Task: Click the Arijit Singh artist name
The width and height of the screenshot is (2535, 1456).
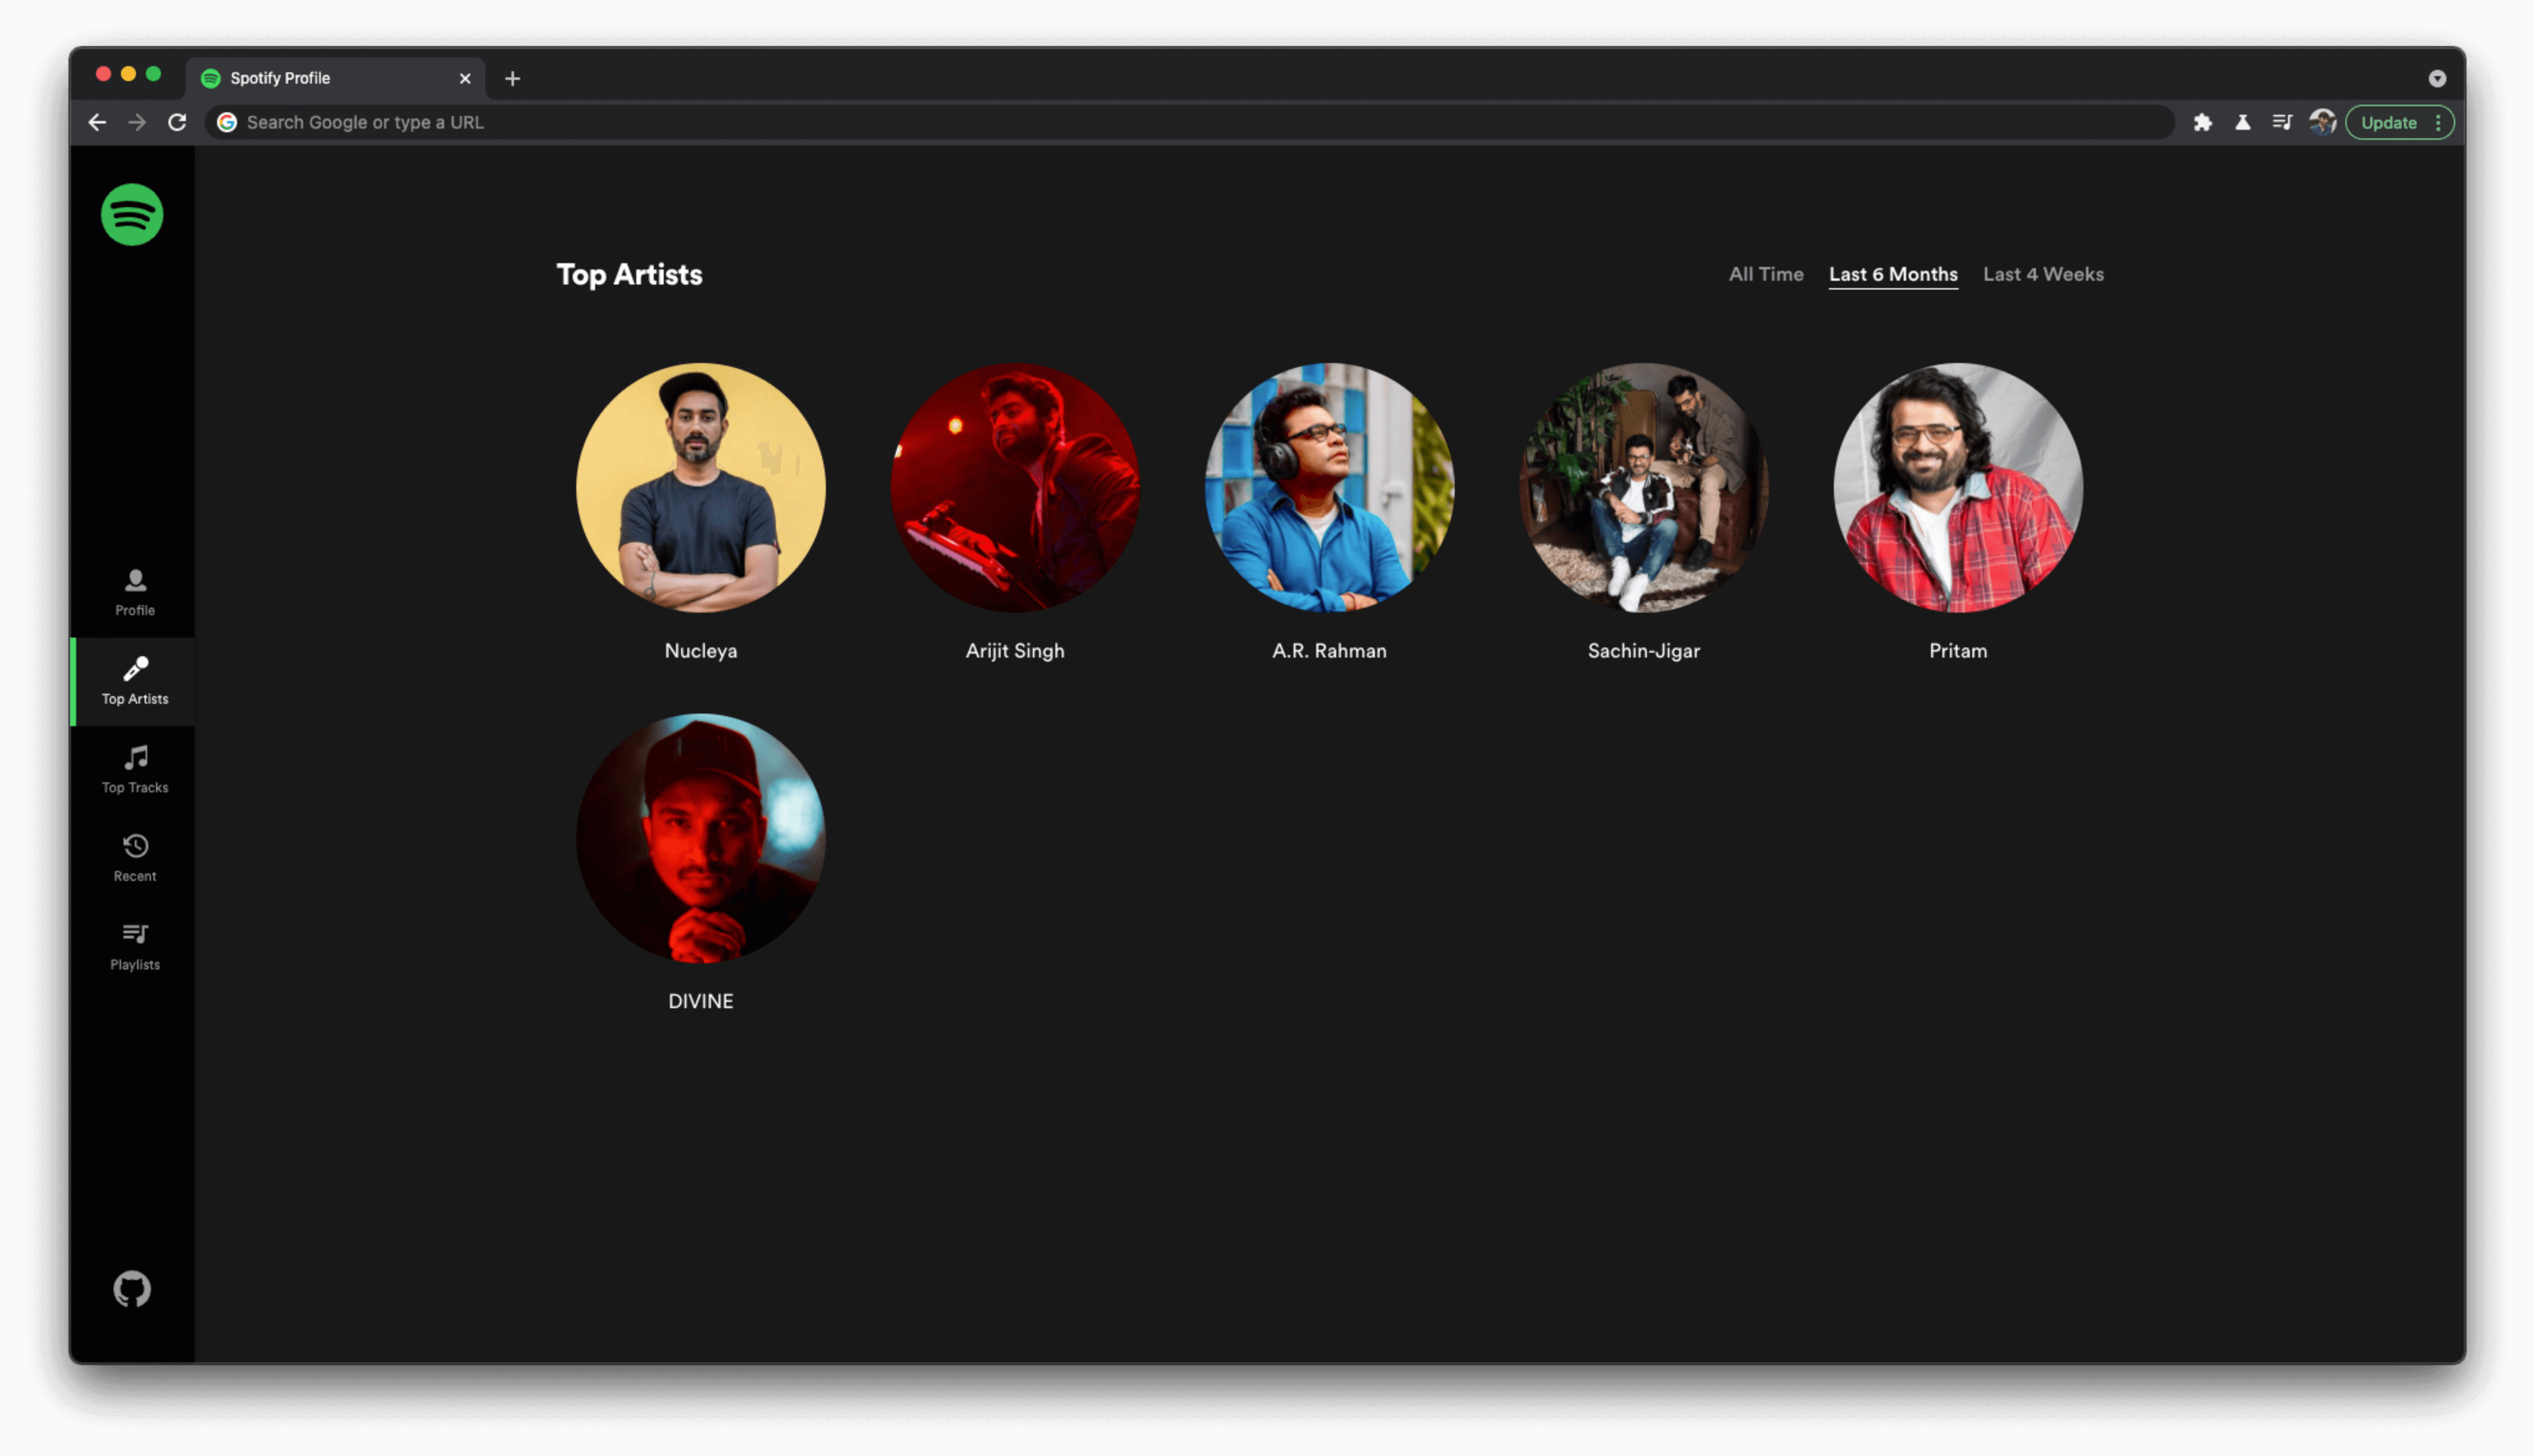Action: 1014,651
